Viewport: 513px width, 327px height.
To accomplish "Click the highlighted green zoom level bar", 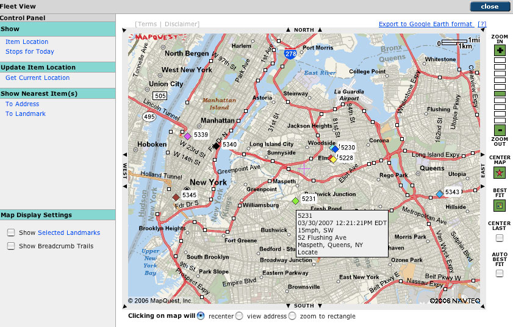I will (500, 93).
